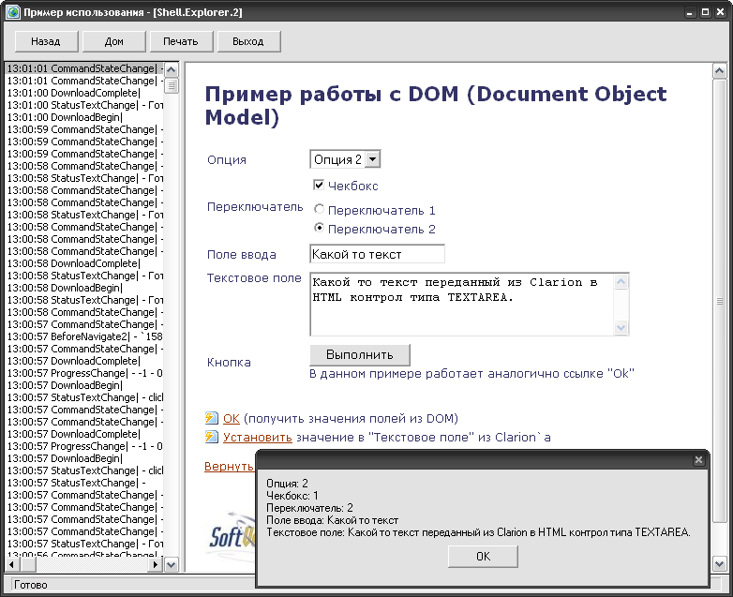
Task: Close the popup message with X icon
Action: [698, 460]
